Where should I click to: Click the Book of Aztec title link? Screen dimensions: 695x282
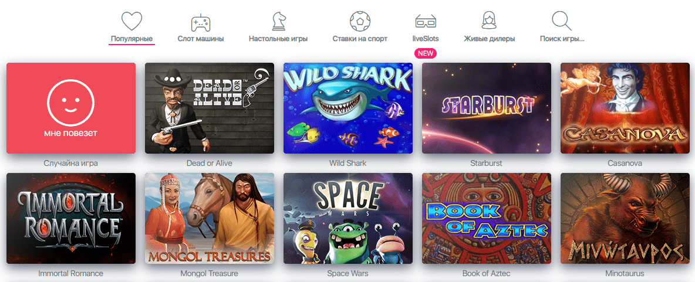(486, 273)
